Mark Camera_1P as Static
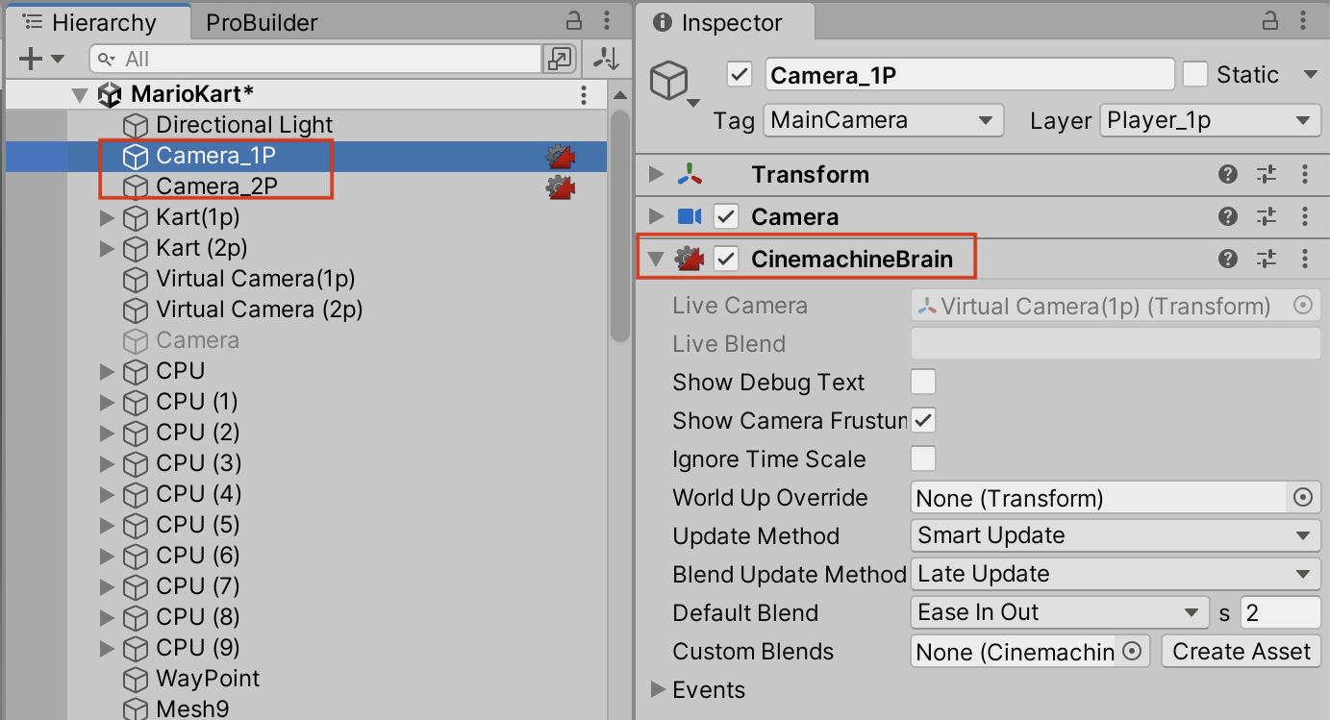This screenshot has height=720, width=1330. tap(1196, 74)
